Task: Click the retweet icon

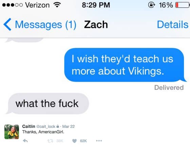Action: pyautogui.click(x=50, y=141)
